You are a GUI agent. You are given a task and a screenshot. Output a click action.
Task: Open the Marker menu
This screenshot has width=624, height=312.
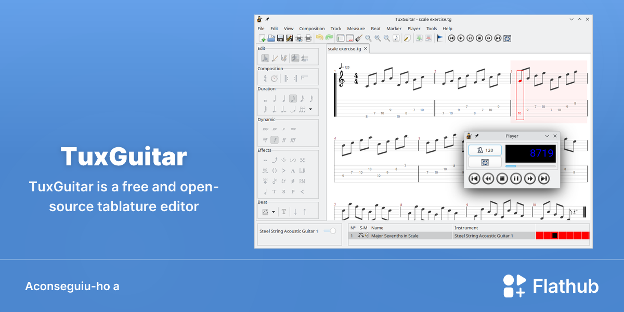coord(394,29)
